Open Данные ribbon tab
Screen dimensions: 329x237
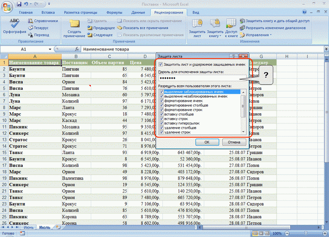[138, 12]
